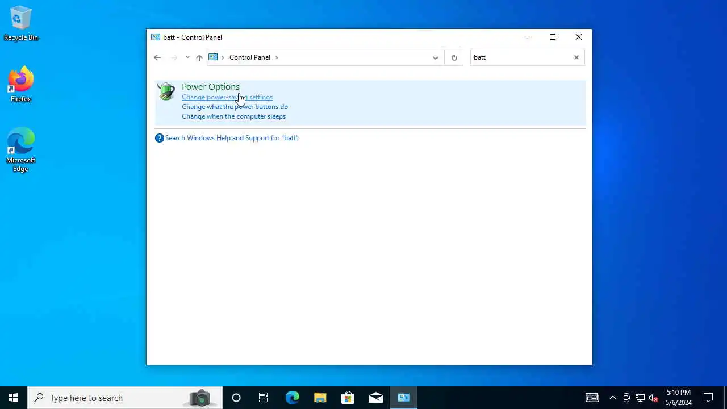The height and width of the screenshot is (409, 727).
Task: Open Change power-saving settings link
Action: pyautogui.click(x=227, y=97)
